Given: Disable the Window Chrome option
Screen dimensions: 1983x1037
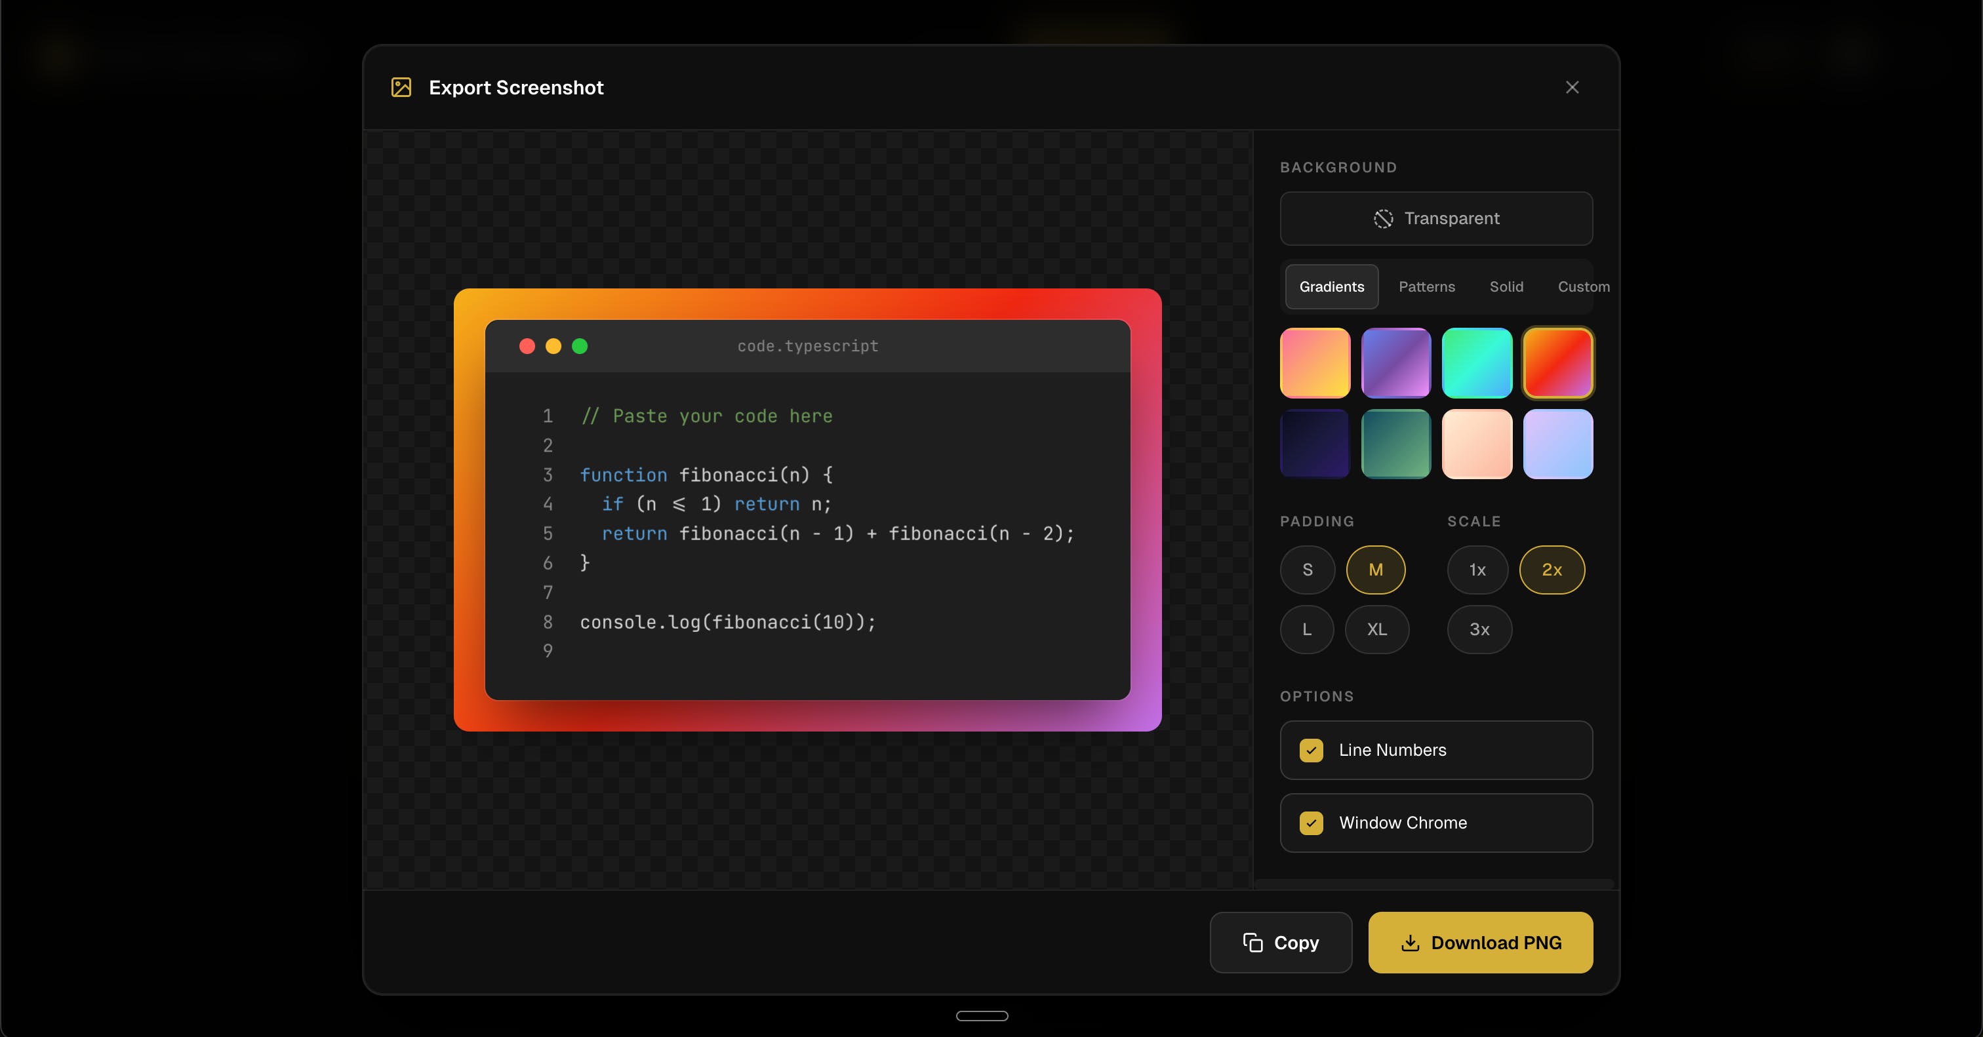Looking at the screenshot, I should pos(1311,823).
